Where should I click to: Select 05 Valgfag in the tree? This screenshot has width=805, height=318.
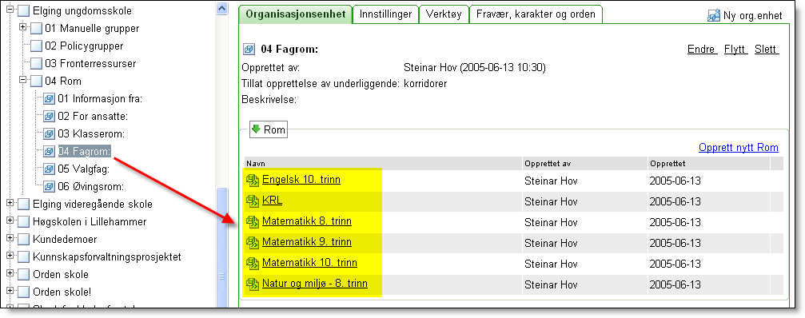[x=84, y=169]
